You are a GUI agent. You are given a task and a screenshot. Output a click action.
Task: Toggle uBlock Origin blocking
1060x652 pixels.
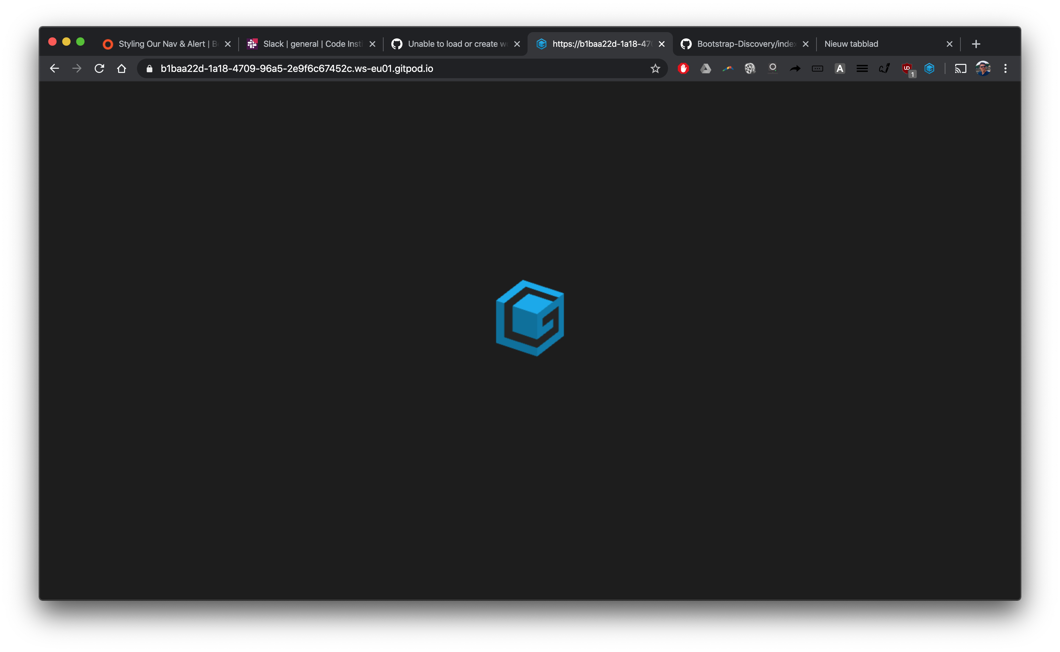pos(907,68)
